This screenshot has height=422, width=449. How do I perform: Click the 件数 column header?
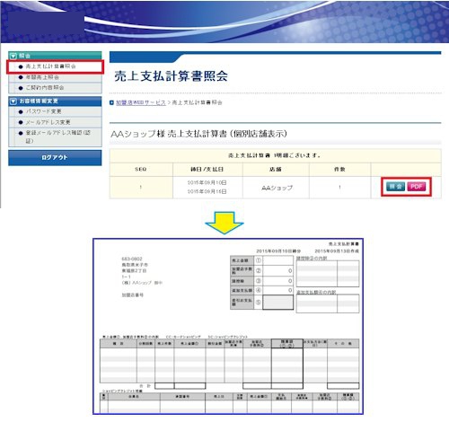339,170
